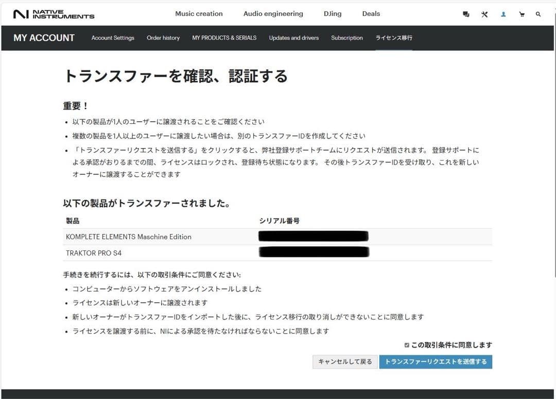Image resolution: width=556 pixels, height=399 pixels.
Task: Open the Music creation menu
Action: (199, 14)
